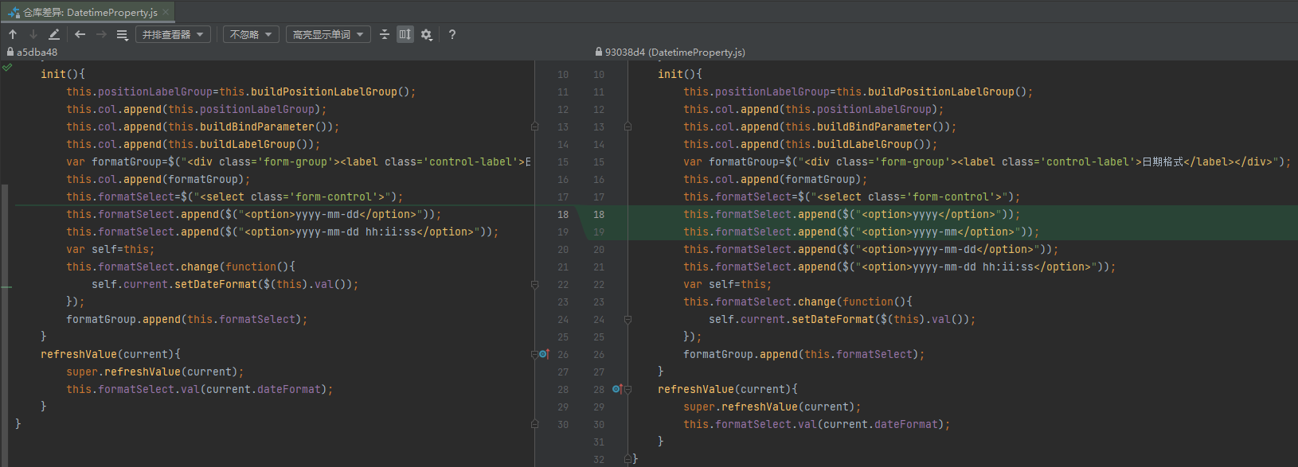Click collapse unchanged fragments icon
The width and height of the screenshot is (1298, 467).
pos(385,34)
